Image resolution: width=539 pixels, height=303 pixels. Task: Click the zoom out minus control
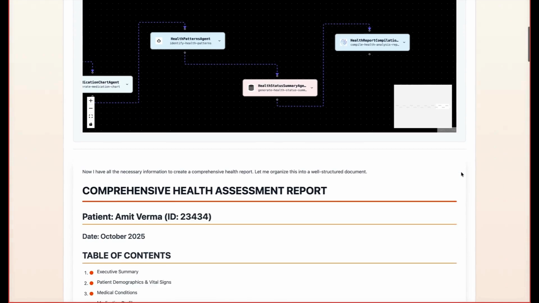[x=91, y=109]
